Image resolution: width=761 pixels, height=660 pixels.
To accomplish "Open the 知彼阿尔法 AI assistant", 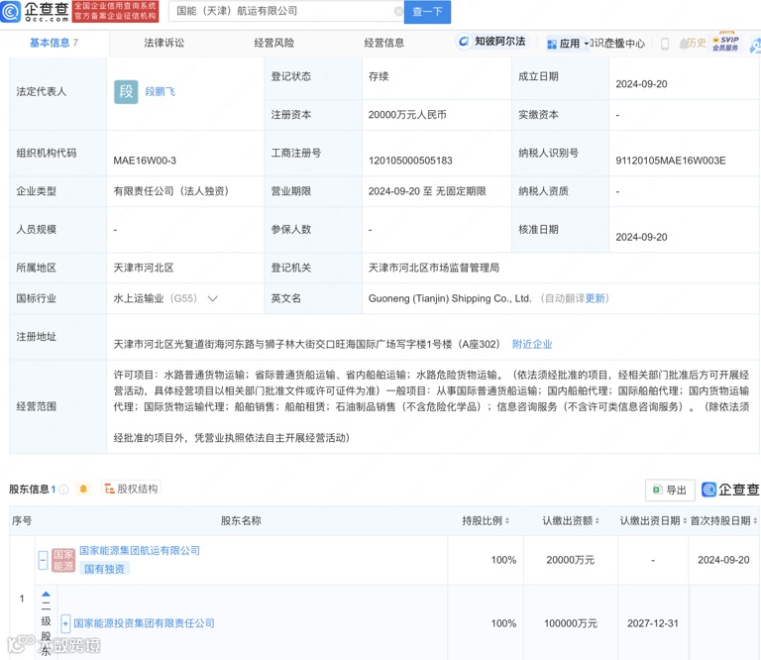I will pyautogui.click(x=492, y=42).
